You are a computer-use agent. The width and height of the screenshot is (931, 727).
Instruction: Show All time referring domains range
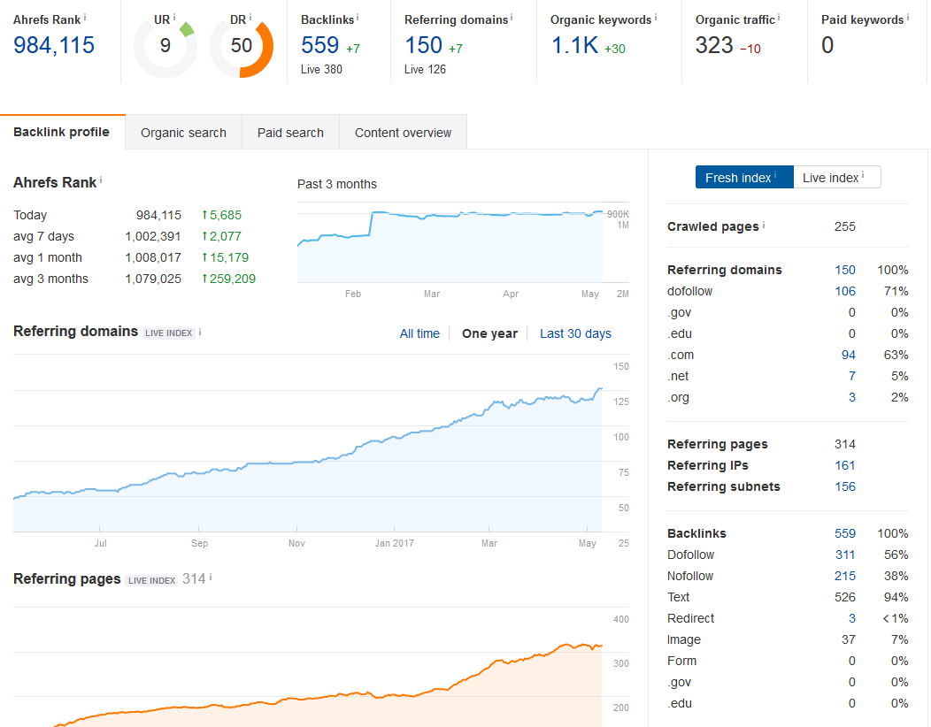point(419,333)
